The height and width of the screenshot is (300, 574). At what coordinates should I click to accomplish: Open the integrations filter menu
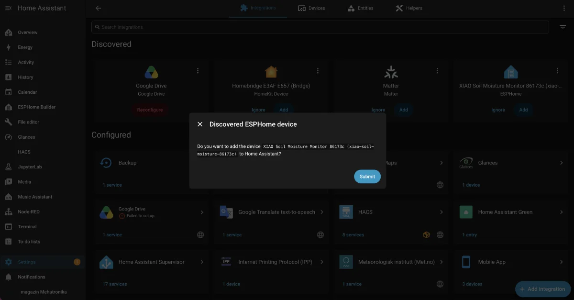563,27
